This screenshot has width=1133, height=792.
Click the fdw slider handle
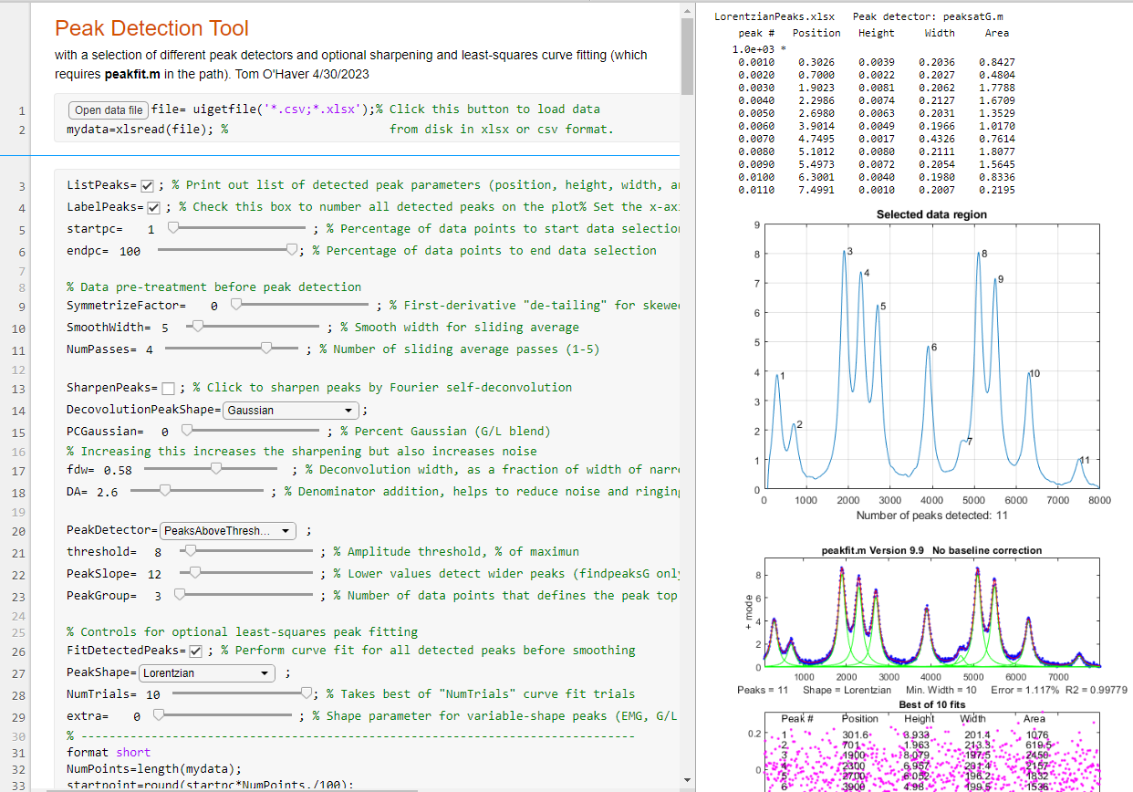click(x=216, y=469)
